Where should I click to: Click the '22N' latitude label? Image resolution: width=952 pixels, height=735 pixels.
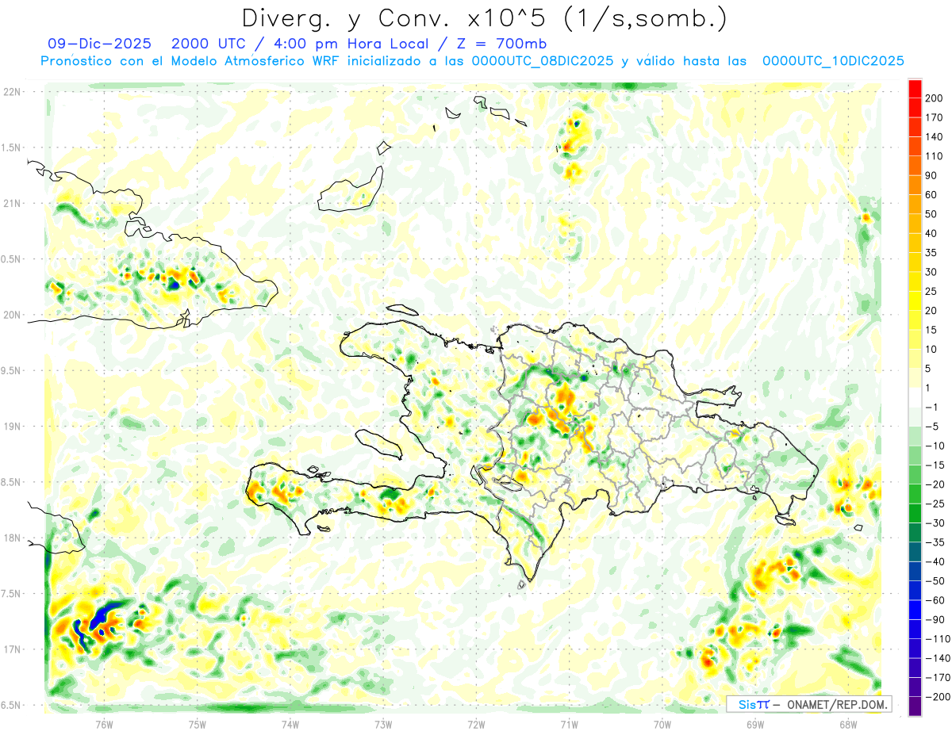[x=13, y=91]
